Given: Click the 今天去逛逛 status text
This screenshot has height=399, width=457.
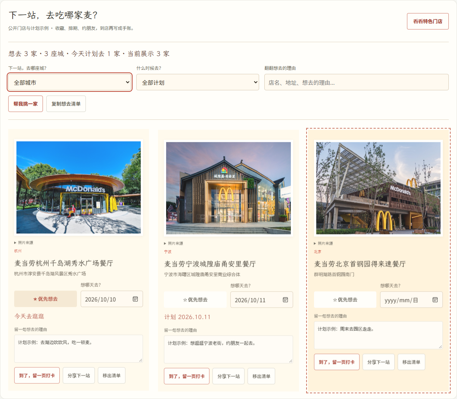Looking at the screenshot, I should tap(29, 316).
